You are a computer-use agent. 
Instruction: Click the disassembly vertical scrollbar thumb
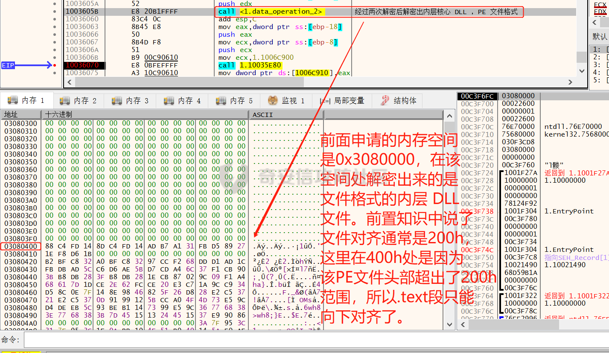[581, 57]
